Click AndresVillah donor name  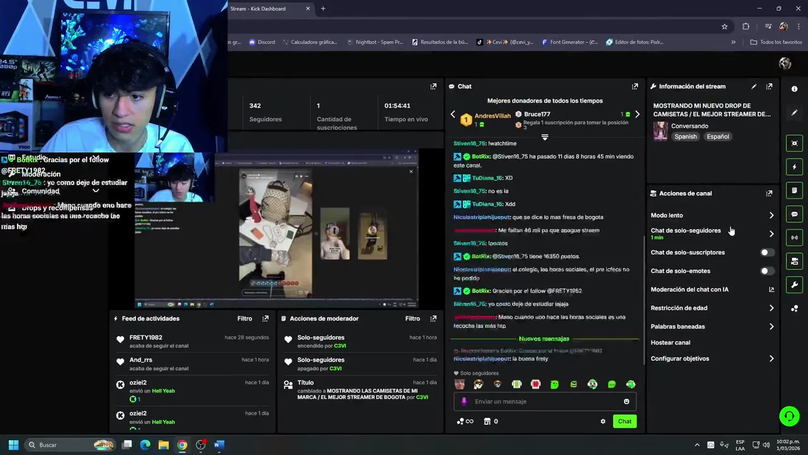pyautogui.click(x=492, y=116)
